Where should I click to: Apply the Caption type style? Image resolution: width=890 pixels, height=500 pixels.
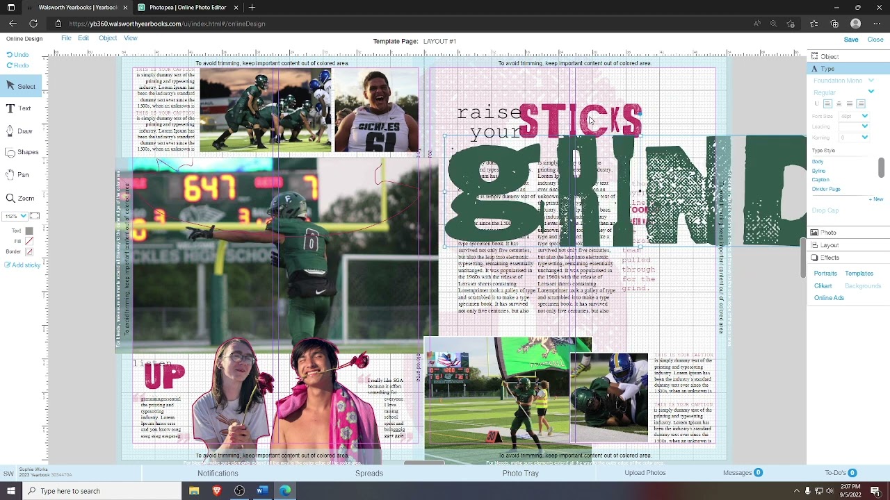coord(820,180)
